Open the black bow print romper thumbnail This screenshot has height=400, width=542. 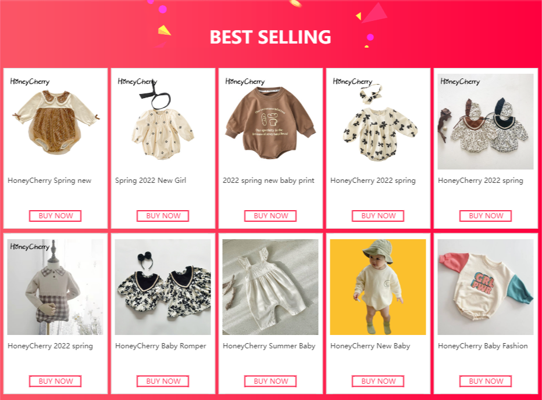[x=378, y=121]
